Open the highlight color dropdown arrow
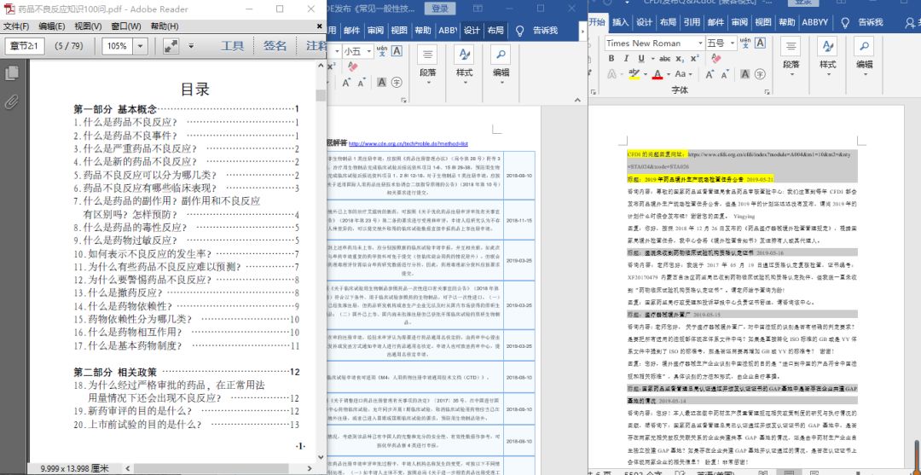921x475 pixels. tap(645, 74)
